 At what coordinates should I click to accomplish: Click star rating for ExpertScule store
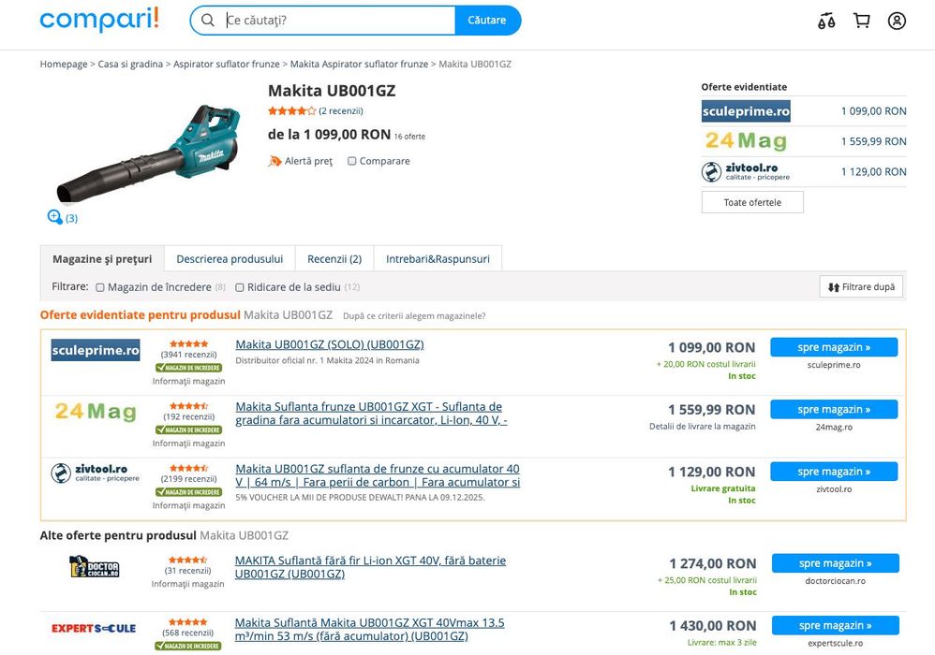[187, 621]
